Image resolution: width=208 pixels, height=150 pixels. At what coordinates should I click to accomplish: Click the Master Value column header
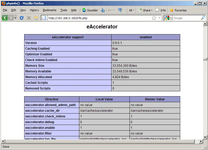155,99
